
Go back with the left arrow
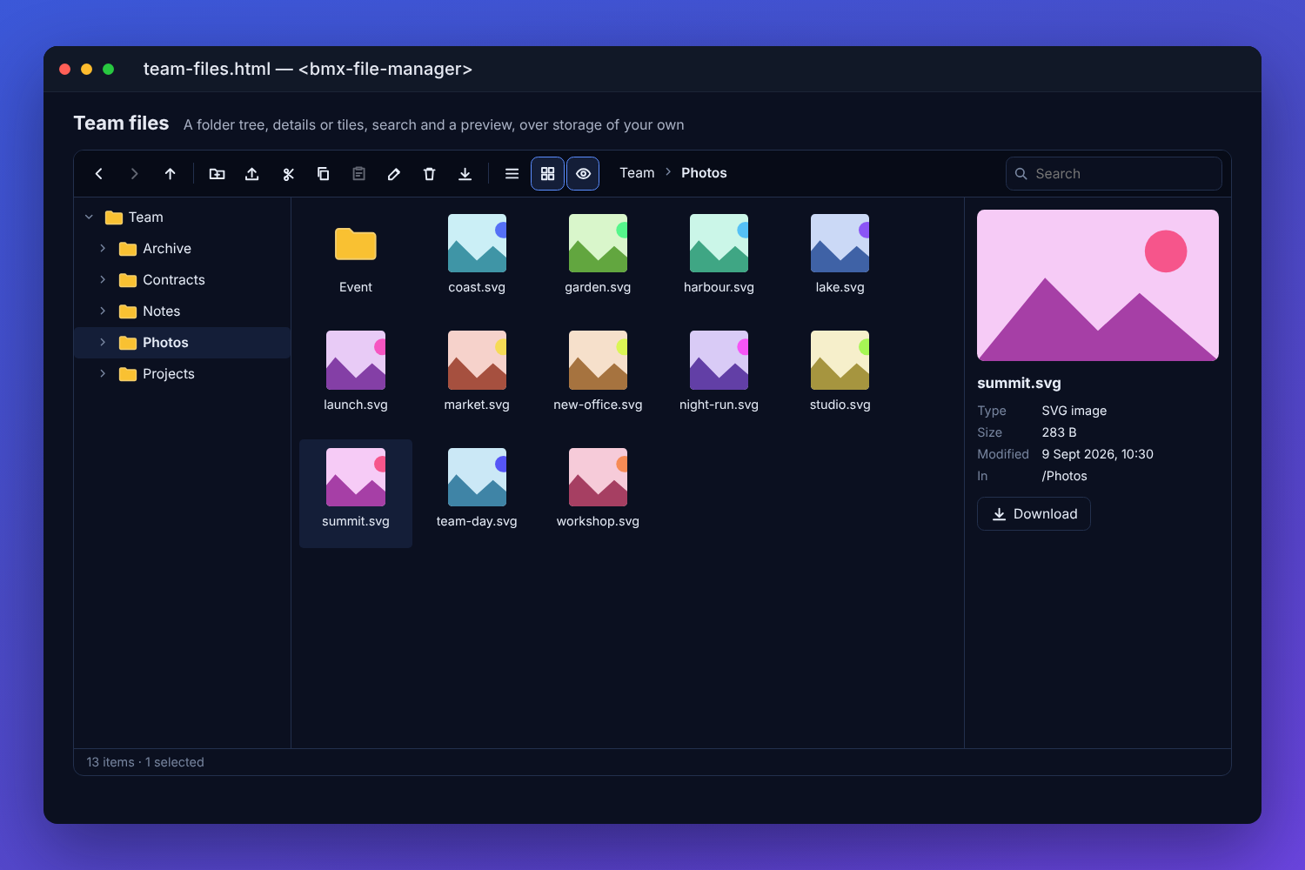[99, 174]
